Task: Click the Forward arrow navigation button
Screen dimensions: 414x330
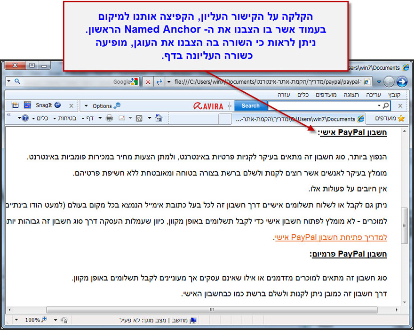Action: pos(402,81)
